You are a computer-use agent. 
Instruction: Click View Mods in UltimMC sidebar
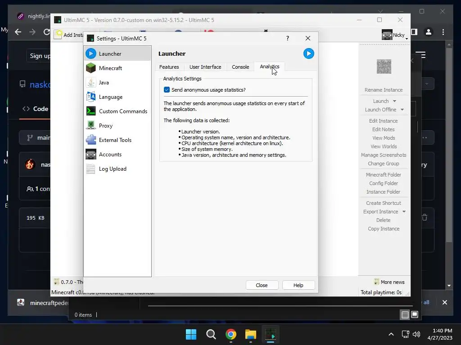pos(384,137)
